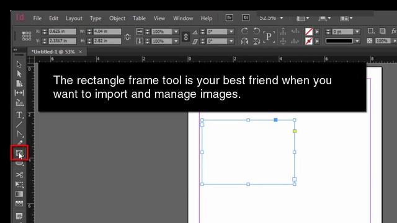Select the Selection tool (black arrow outline)
Screen dimensions: 397x223
19,64
